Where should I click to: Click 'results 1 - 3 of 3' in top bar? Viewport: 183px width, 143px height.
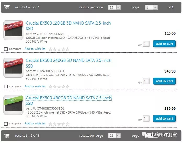(27, 7)
